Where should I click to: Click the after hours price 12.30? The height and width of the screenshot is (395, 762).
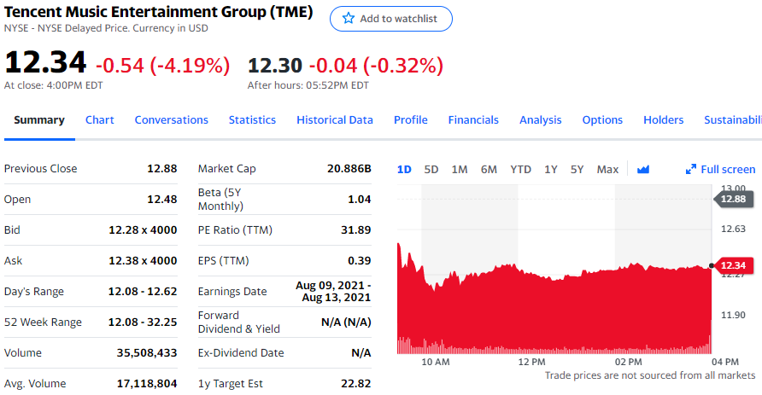pyautogui.click(x=275, y=66)
